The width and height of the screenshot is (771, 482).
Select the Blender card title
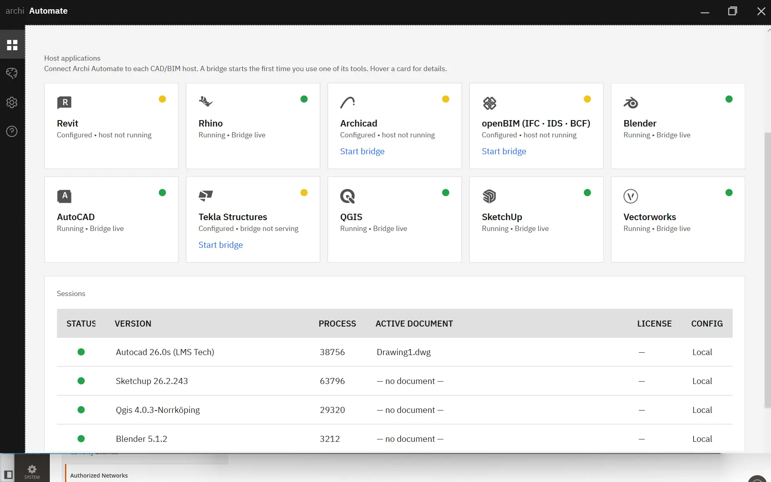pos(640,123)
